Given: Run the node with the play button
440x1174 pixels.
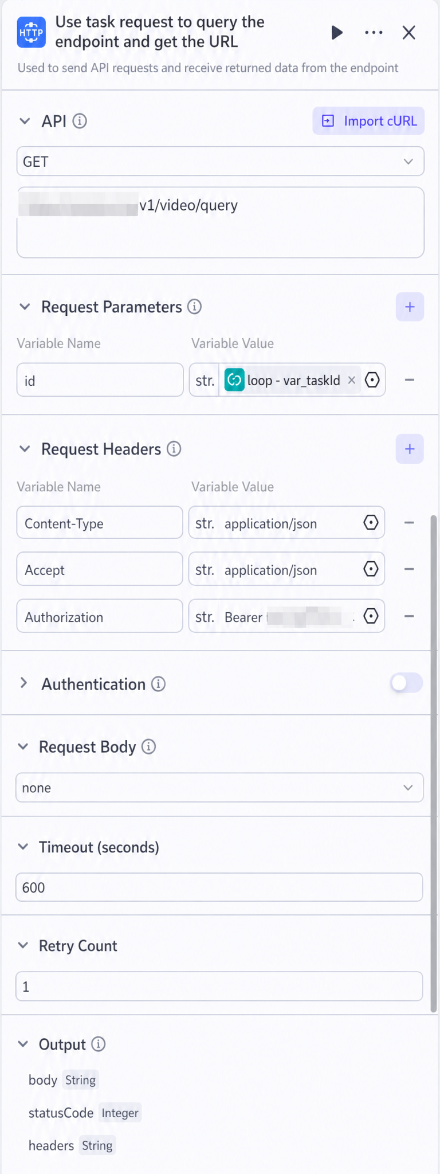Looking at the screenshot, I should coord(337,33).
